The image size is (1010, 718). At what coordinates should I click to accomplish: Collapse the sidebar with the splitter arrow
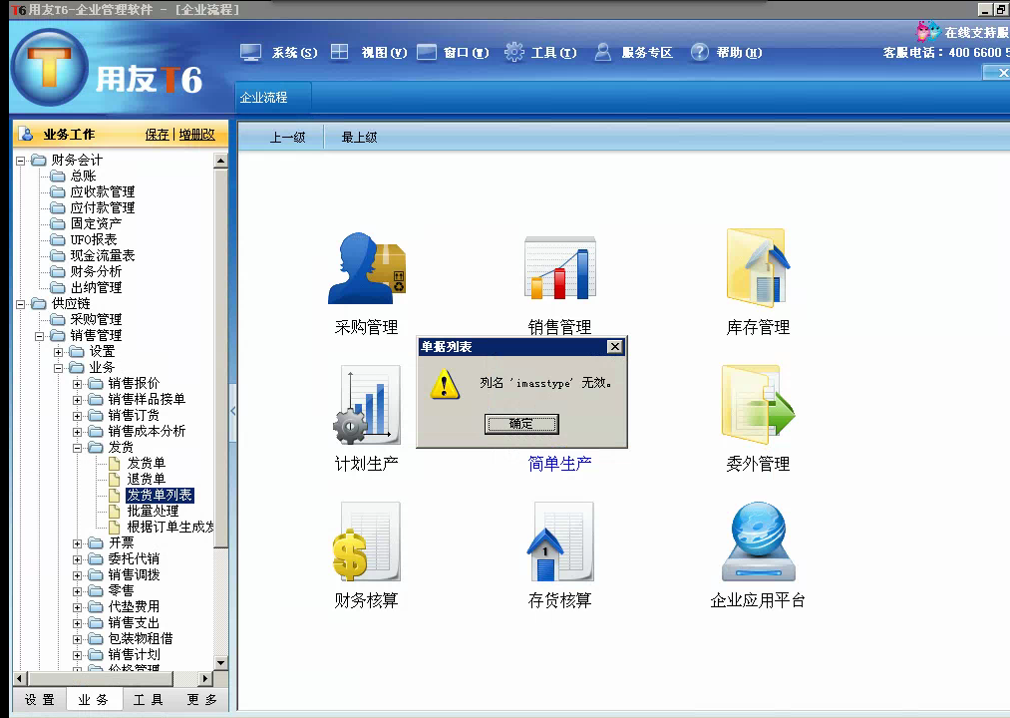point(232,411)
